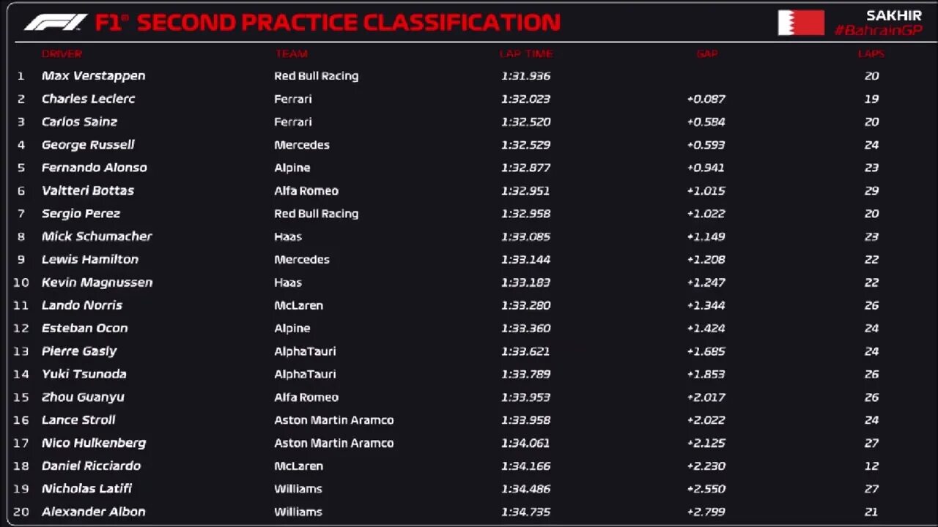
Task: Click the F1 logo at top left
Action: coord(56,23)
